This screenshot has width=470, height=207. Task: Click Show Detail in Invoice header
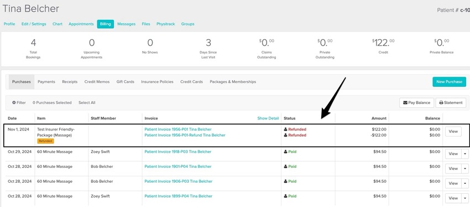268,118
